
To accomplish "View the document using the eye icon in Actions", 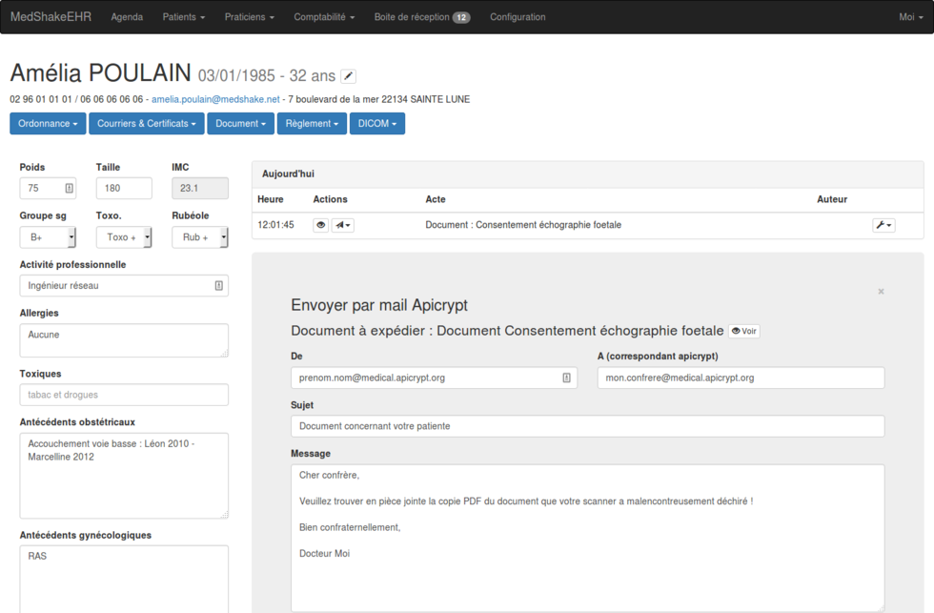I will pyautogui.click(x=321, y=225).
